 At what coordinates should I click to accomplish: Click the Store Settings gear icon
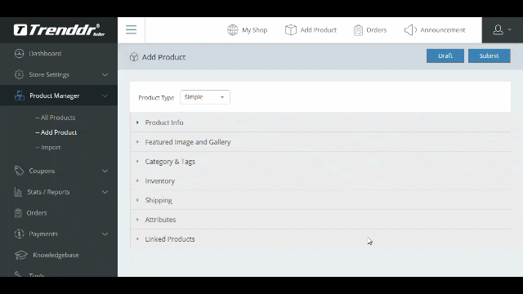pyautogui.click(x=19, y=74)
